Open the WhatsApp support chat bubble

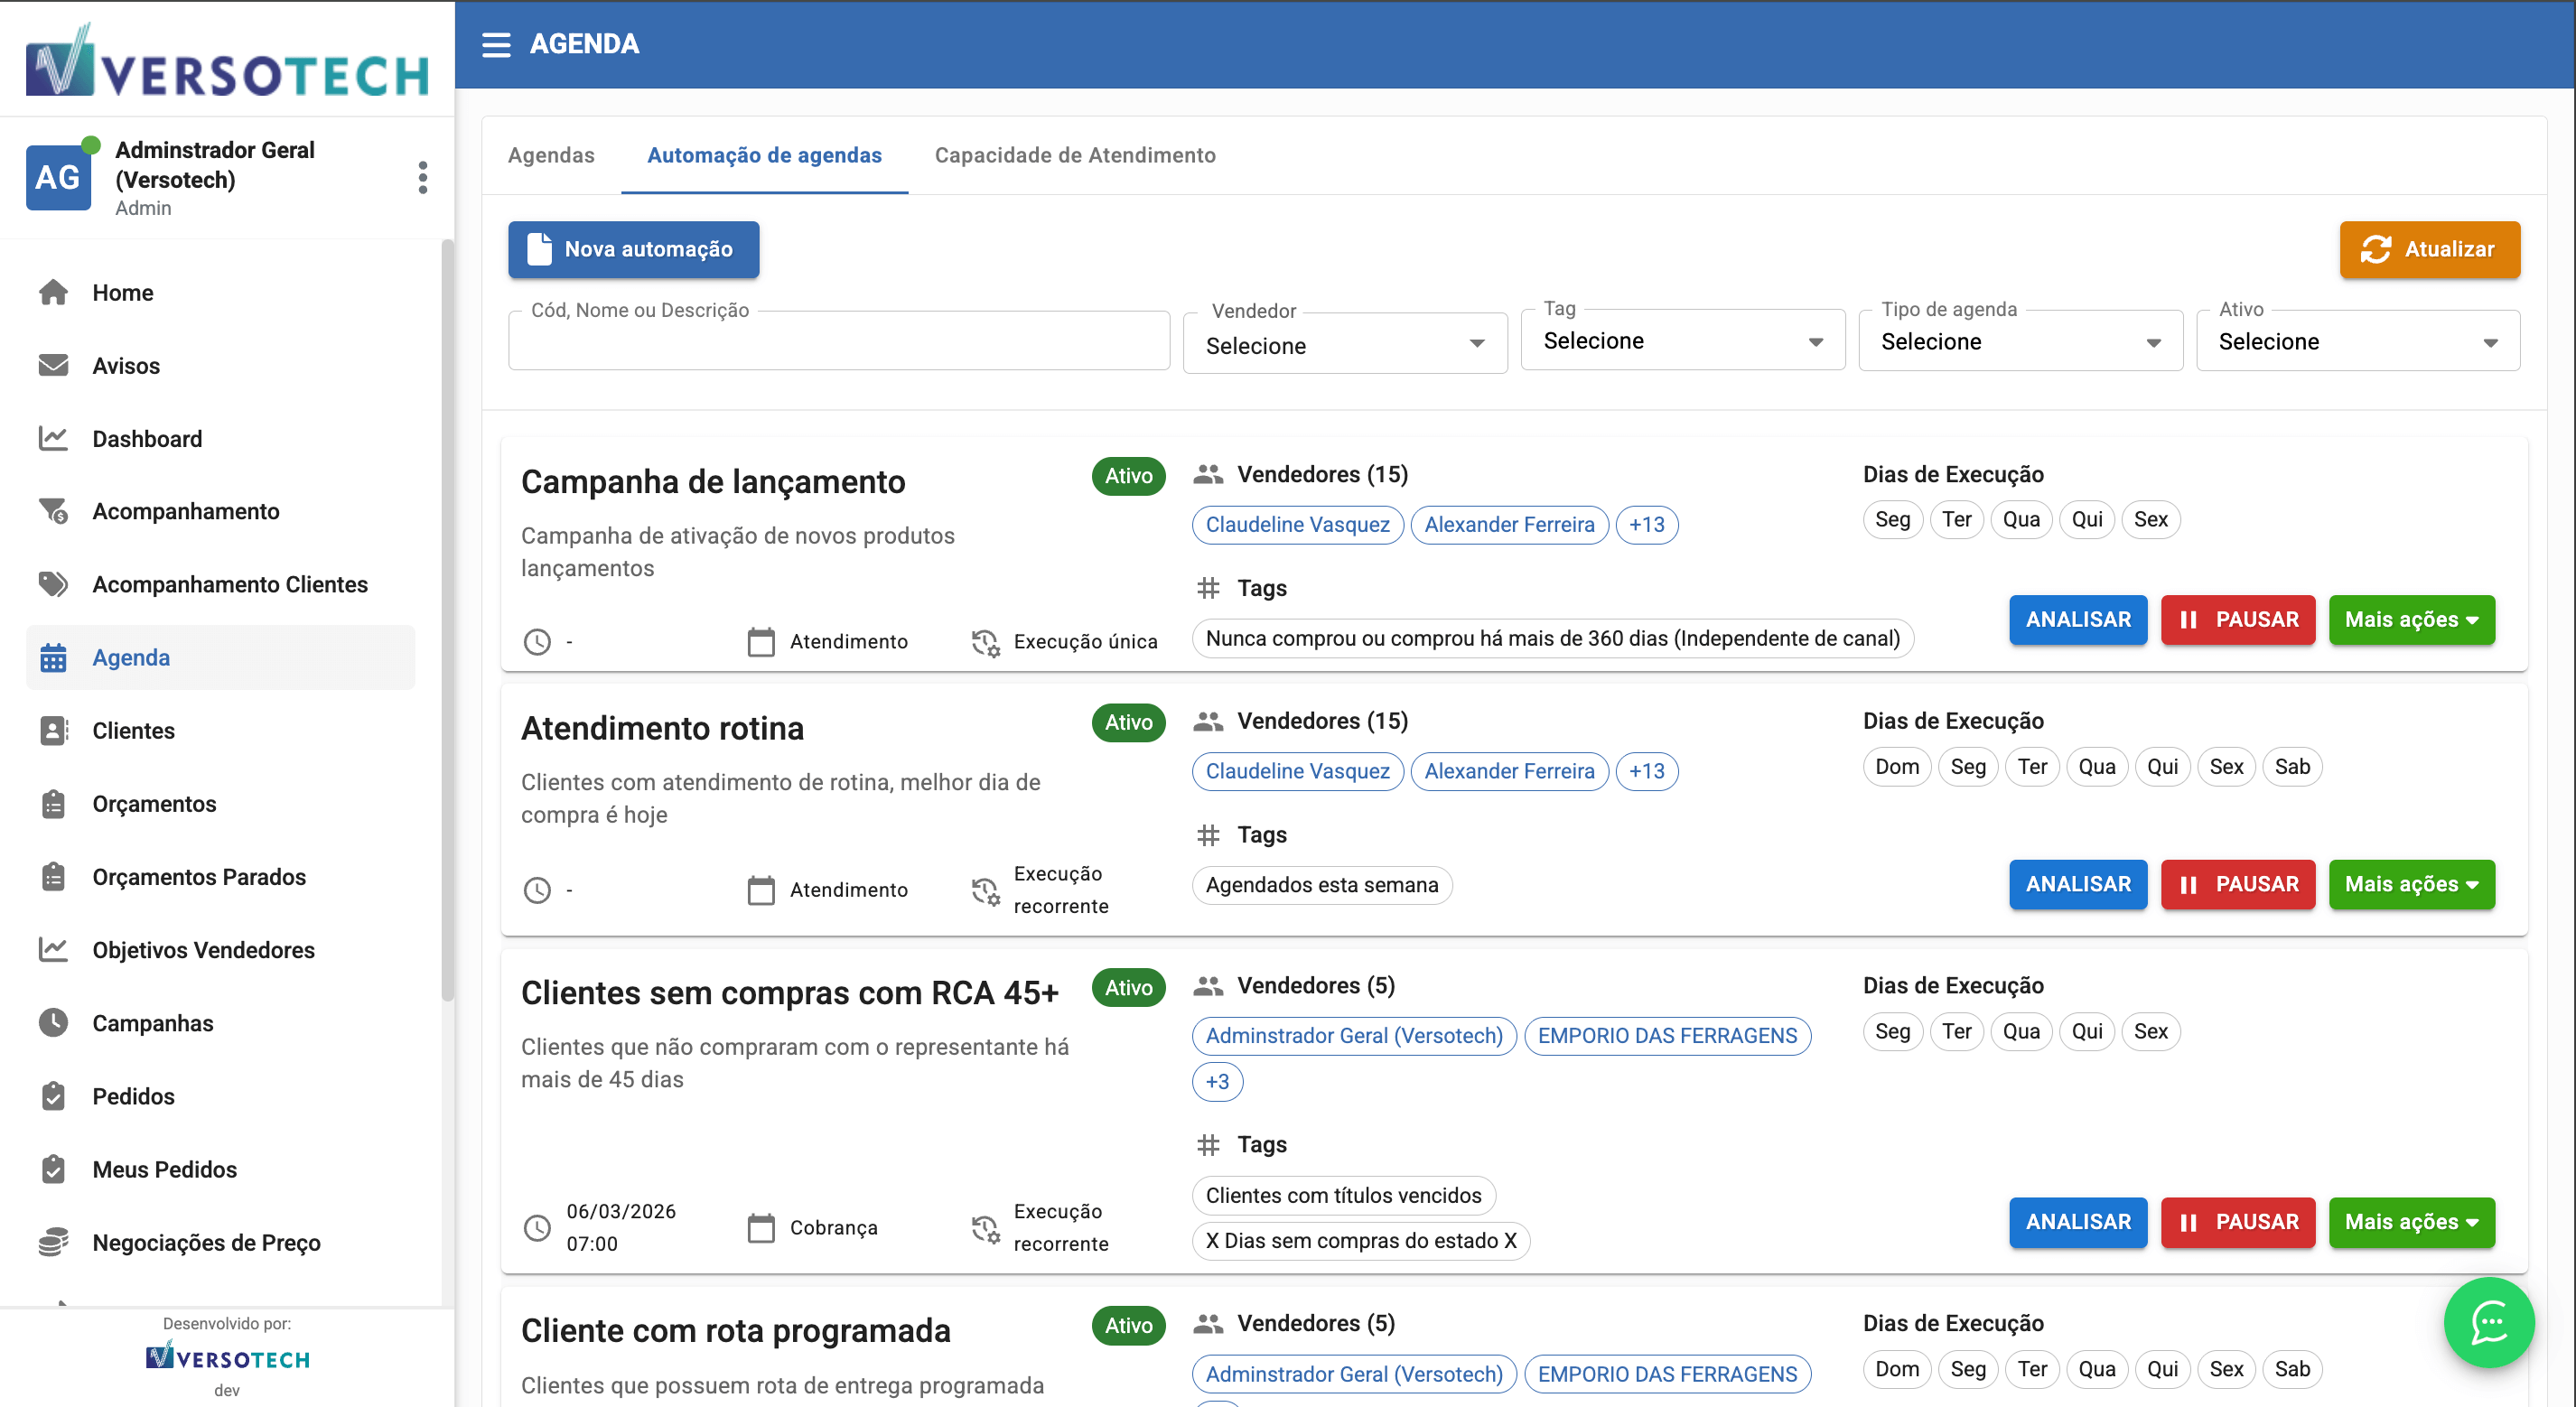pyautogui.click(x=2489, y=1322)
